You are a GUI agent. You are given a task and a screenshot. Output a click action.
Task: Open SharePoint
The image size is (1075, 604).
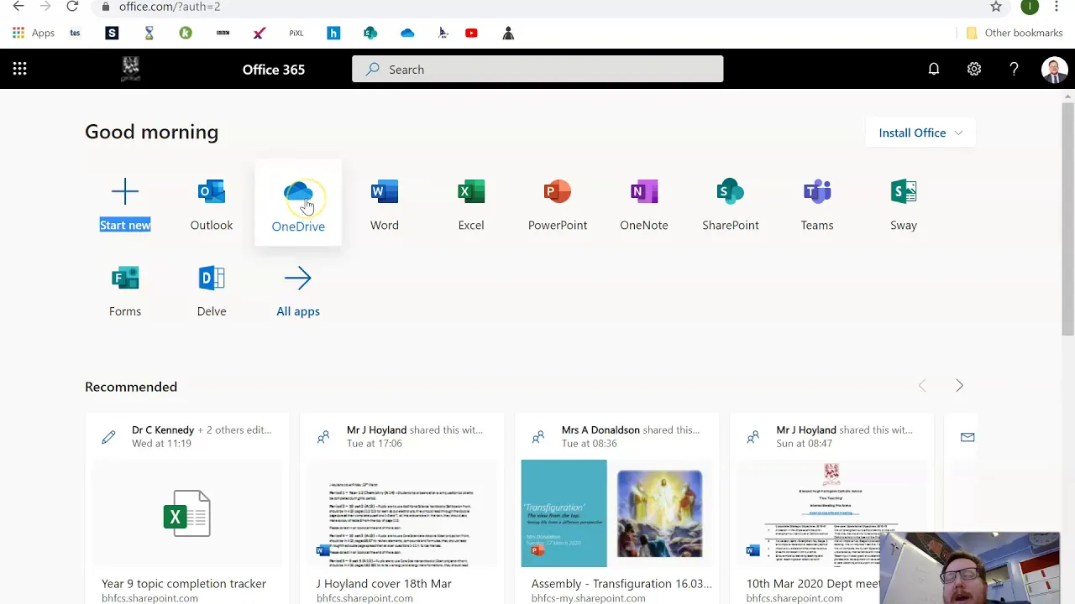(x=731, y=205)
